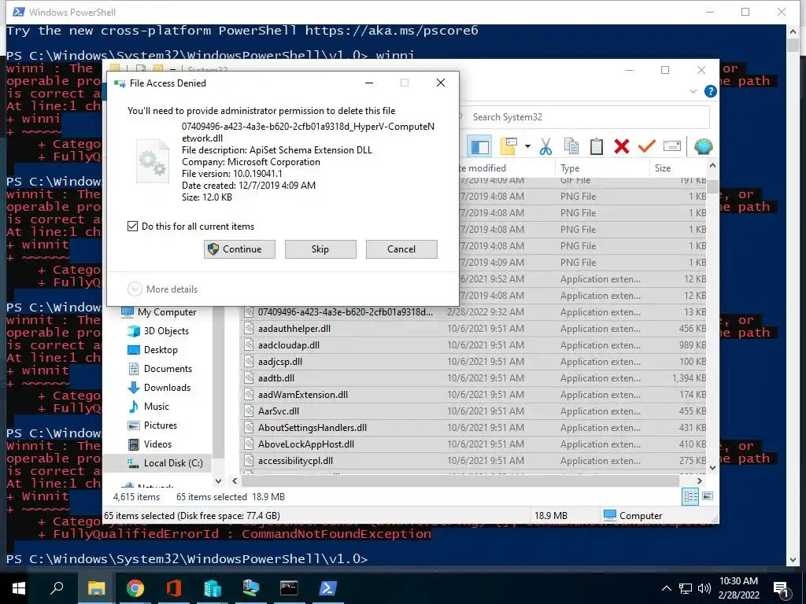The height and width of the screenshot is (604, 806).
Task: Open Videos in navigation pane
Action: click(x=150, y=444)
